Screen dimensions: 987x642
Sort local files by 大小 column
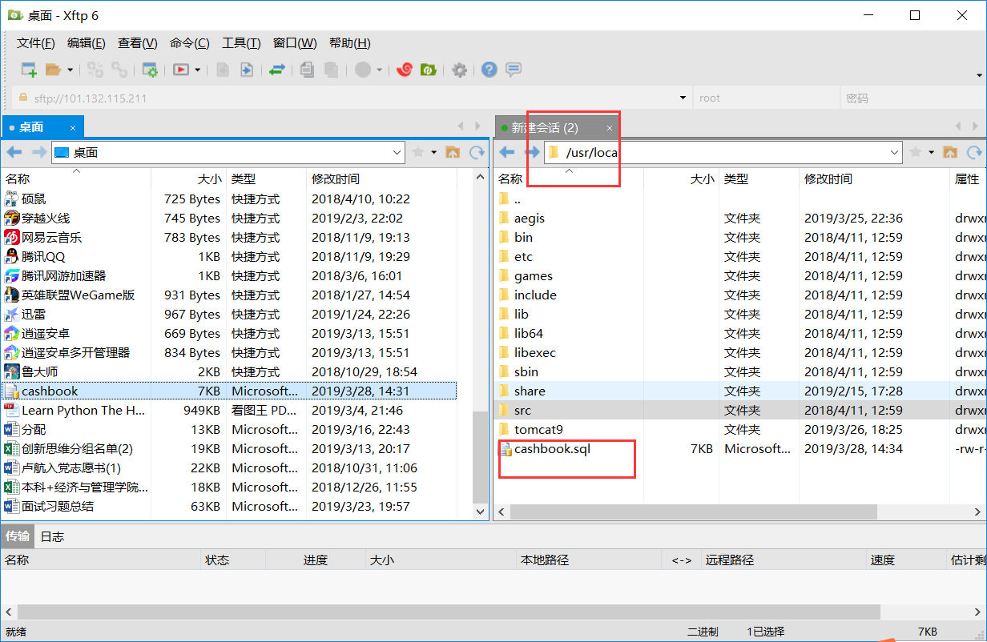(188, 179)
